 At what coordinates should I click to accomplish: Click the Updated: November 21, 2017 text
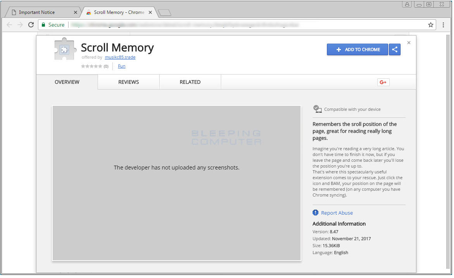341,239
